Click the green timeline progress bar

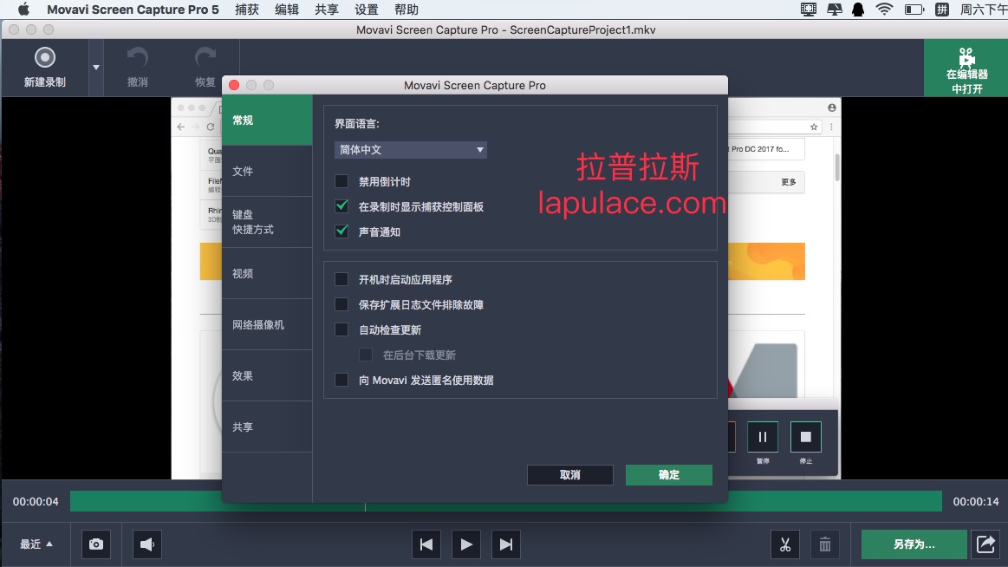coord(505,501)
